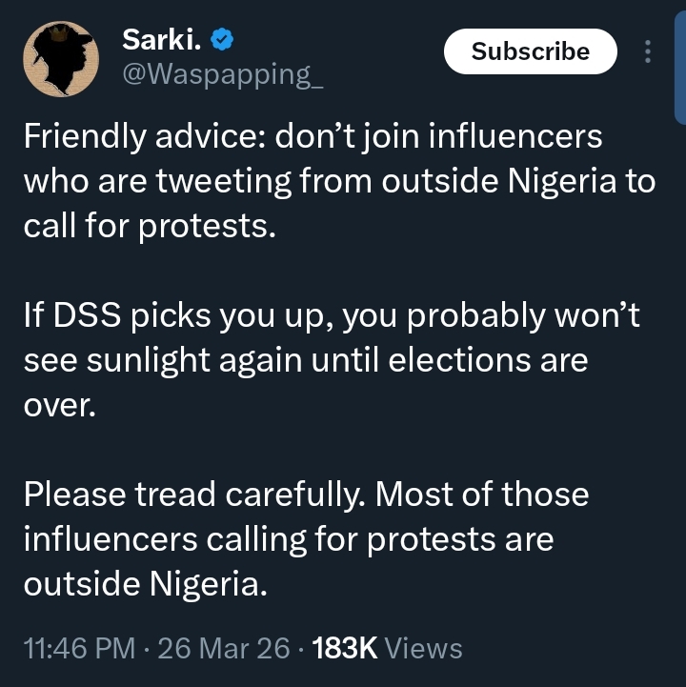This screenshot has height=687, width=686.
Task: Click the 11:46 PM timestamp
Action: [79, 649]
